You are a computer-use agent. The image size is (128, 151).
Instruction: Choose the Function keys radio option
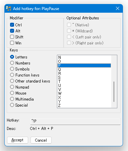pos(12,75)
